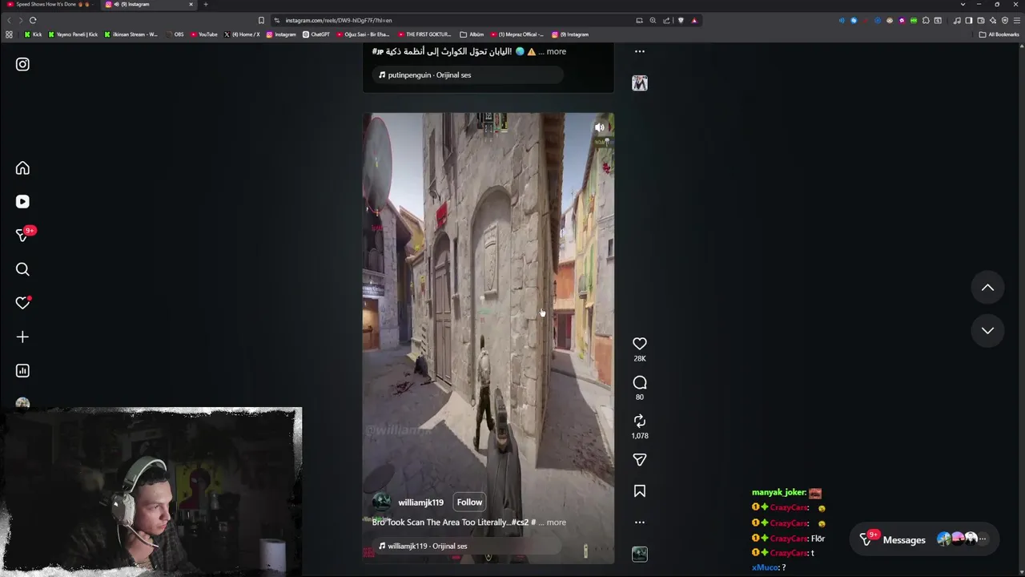
Task: Open the Reels section in the sidebar
Action: tap(22, 202)
